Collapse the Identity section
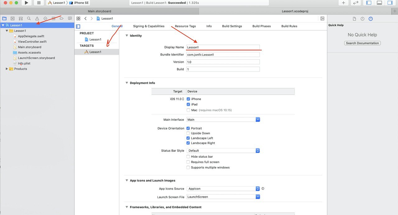 127,36
